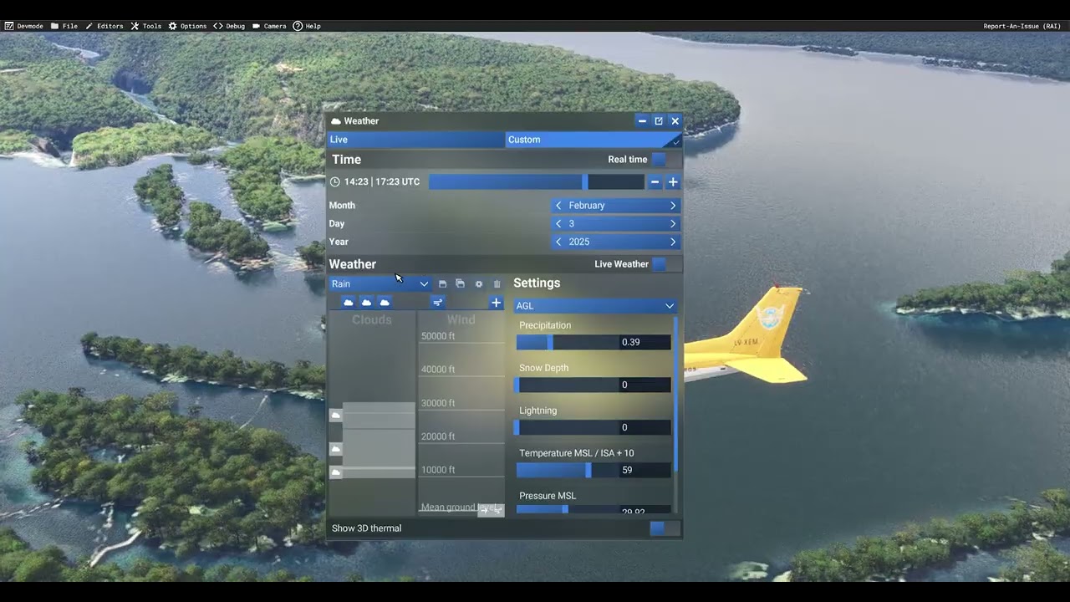The image size is (1070, 602).
Task: Click the Weather window cloud icon
Action: pos(336,122)
